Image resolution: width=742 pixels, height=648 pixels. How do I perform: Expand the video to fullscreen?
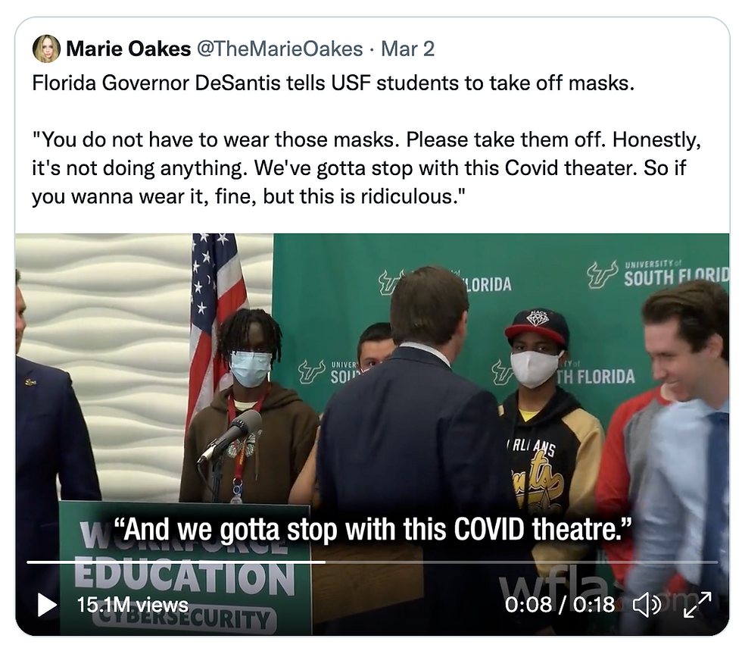697,605
